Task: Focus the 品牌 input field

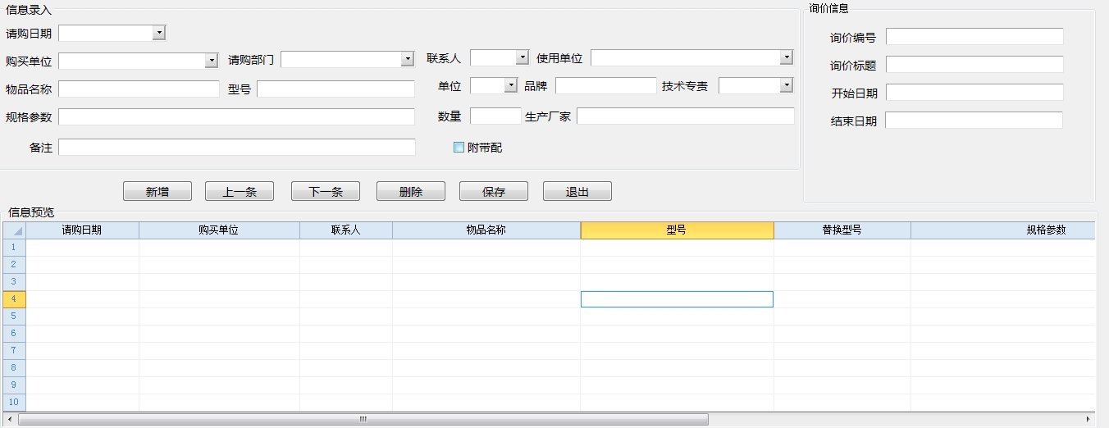Action: pos(606,85)
